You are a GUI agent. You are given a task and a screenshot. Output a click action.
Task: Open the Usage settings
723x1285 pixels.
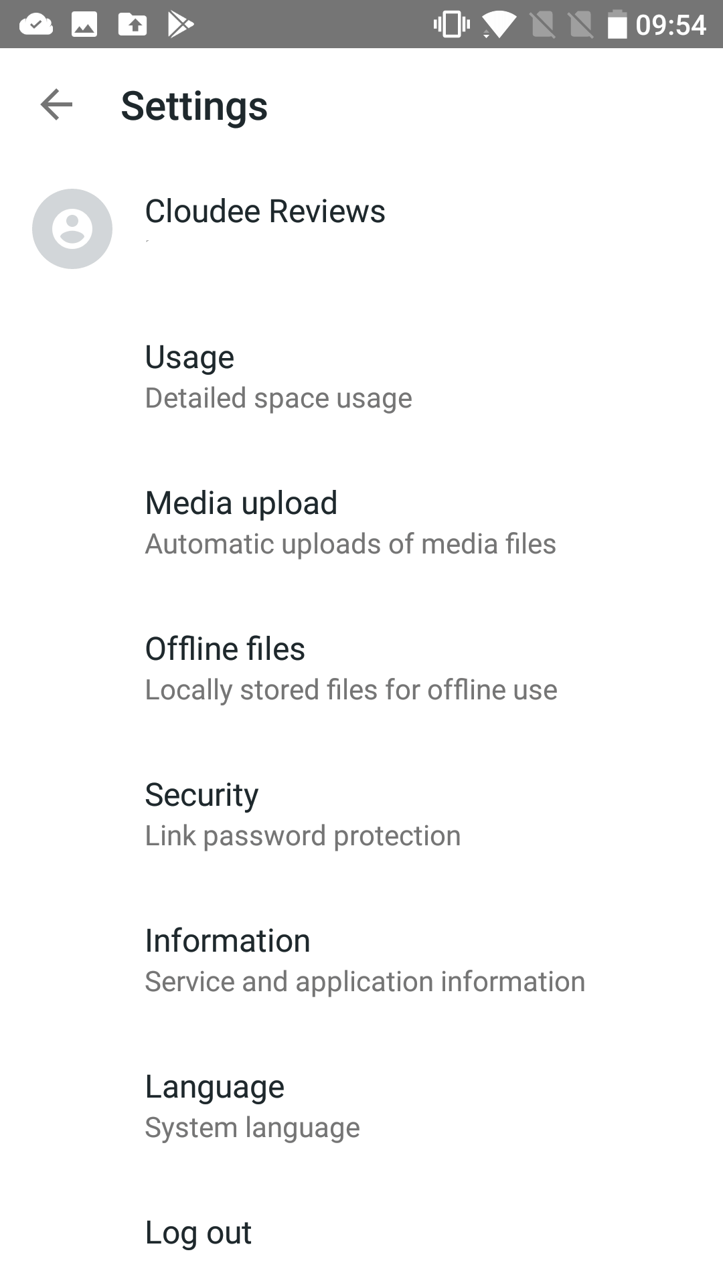pyautogui.click(x=189, y=357)
